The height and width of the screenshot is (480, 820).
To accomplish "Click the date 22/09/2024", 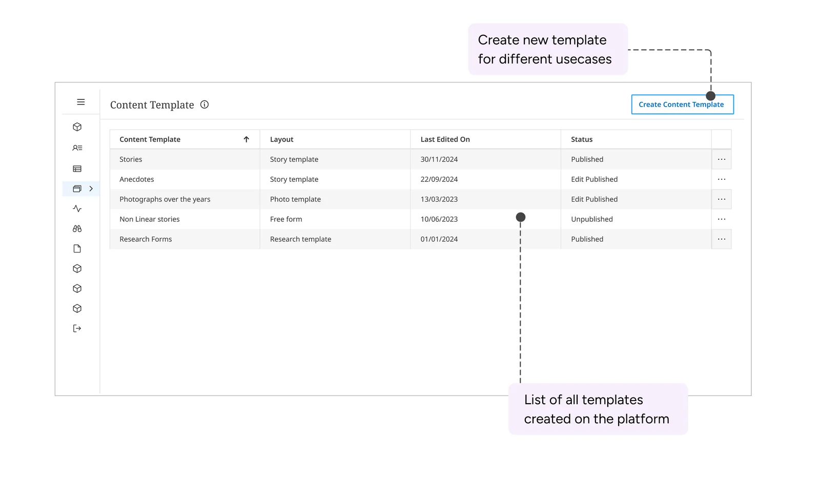I will [439, 179].
